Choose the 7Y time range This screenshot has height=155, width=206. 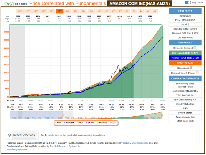pyautogui.click(x=120, y=11)
